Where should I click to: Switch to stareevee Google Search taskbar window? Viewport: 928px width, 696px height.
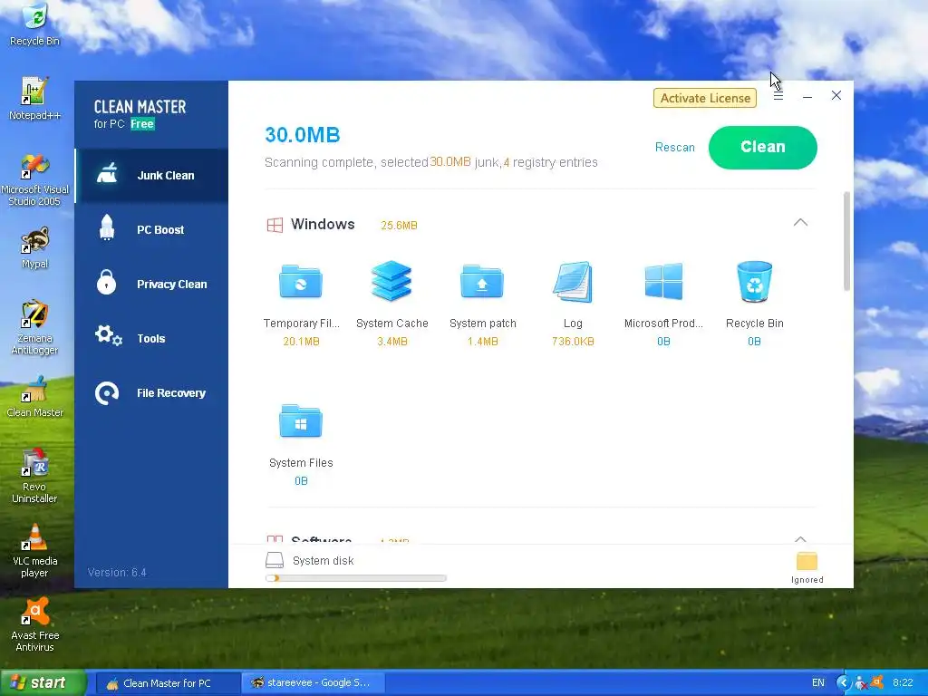click(x=313, y=683)
